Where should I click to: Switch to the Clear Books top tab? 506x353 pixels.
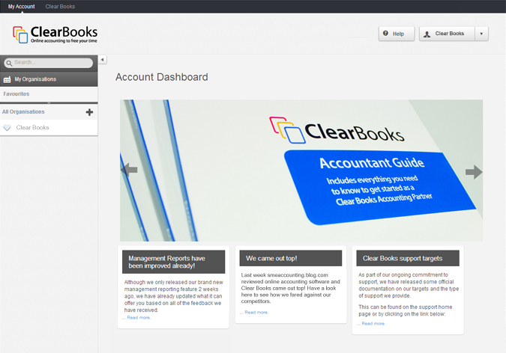click(x=60, y=7)
